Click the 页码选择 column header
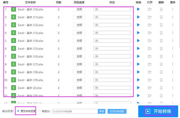This screenshot has width=180, height=118. 79,3
